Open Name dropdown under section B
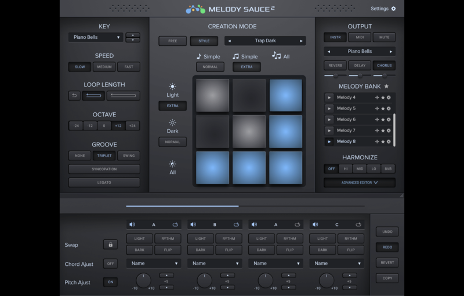 [x=215, y=263]
